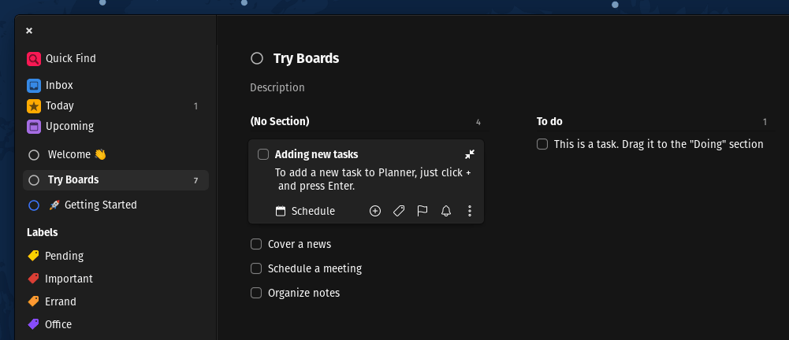Click the label tag icon on task card

pos(399,211)
